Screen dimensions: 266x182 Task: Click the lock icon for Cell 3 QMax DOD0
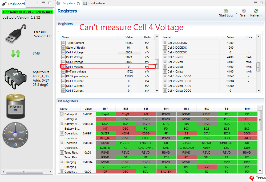click(165, 86)
